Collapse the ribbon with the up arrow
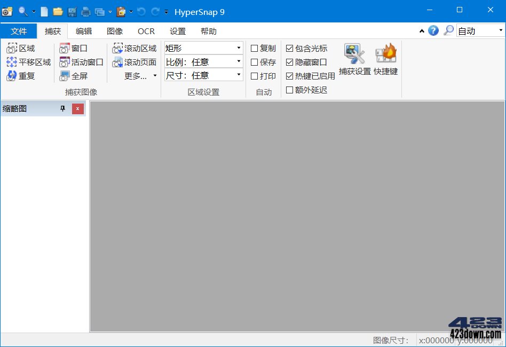Screen dimensions: 506x347 422,31
